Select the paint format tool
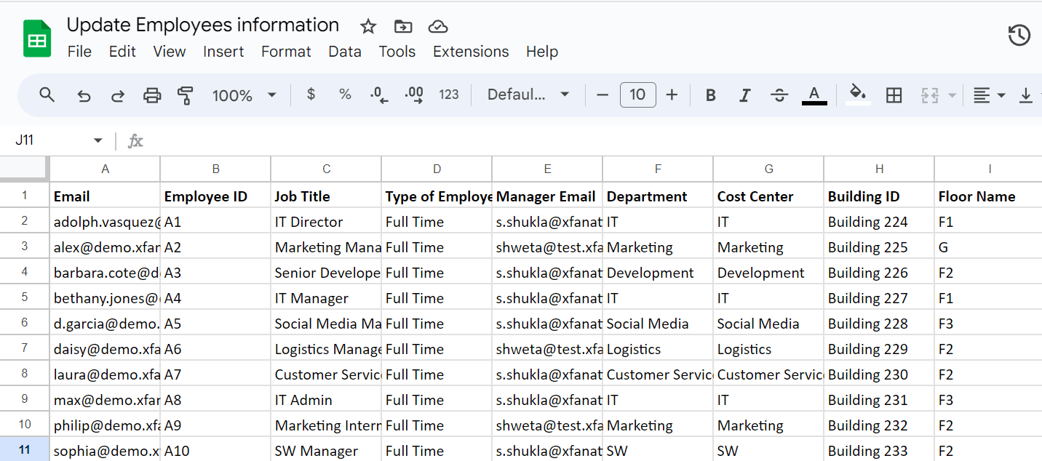The image size is (1042, 461). 186,95
